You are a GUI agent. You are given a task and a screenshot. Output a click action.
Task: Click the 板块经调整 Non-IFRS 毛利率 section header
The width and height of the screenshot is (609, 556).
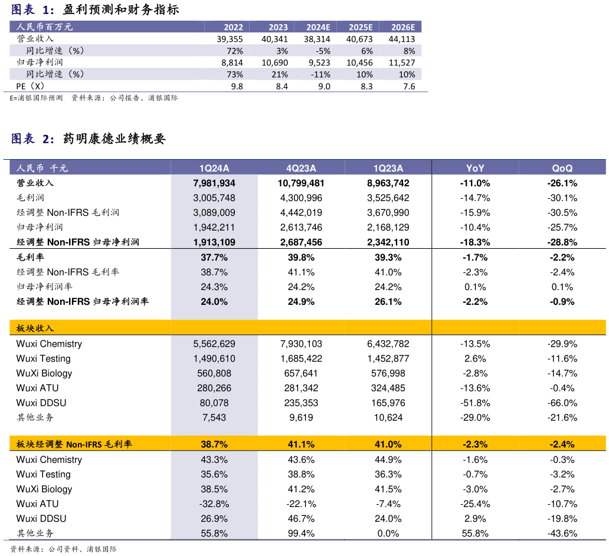[74, 444]
